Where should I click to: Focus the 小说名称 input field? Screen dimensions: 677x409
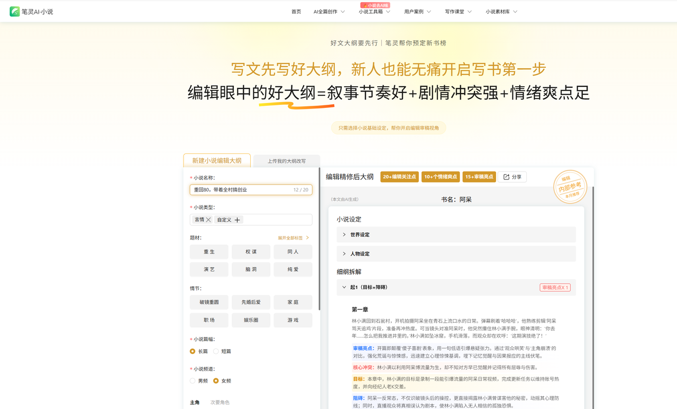pos(251,189)
